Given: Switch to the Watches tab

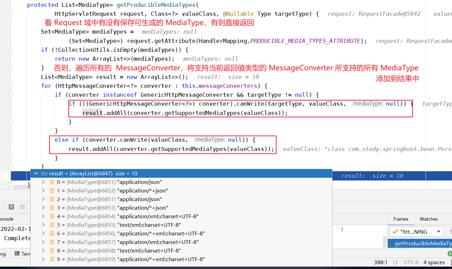Looking at the screenshot, I should (x=429, y=219).
